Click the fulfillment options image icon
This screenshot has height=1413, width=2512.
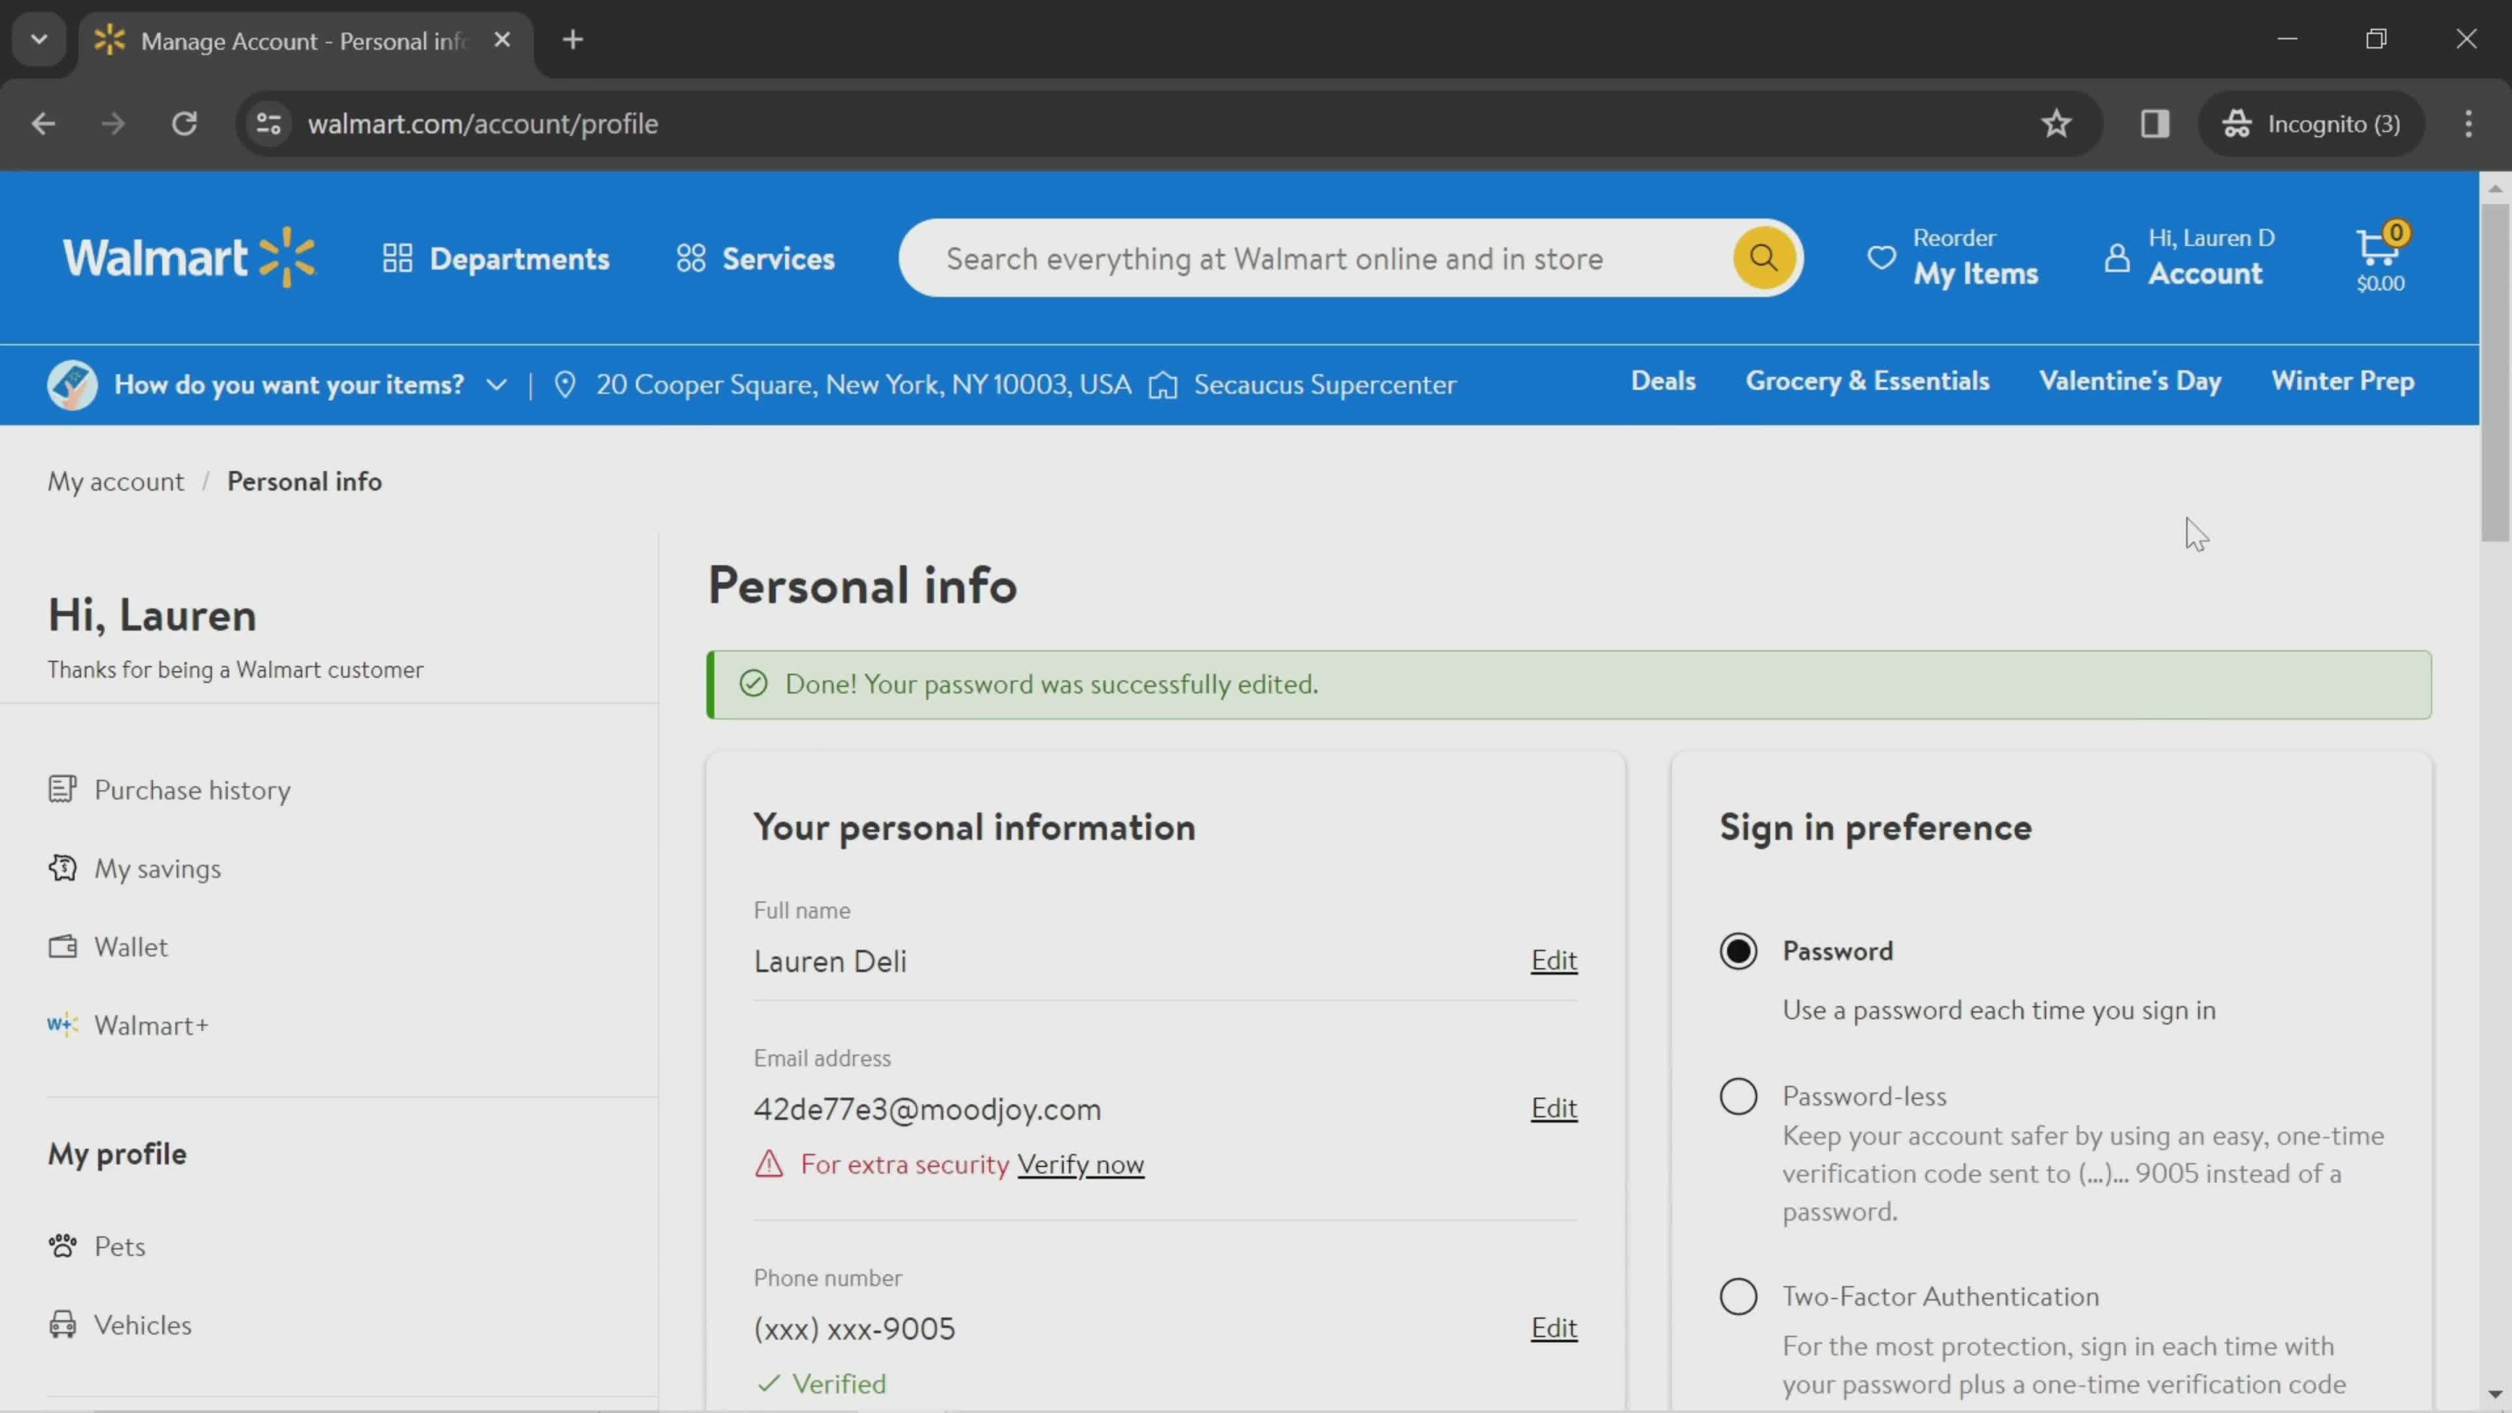pos(72,384)
